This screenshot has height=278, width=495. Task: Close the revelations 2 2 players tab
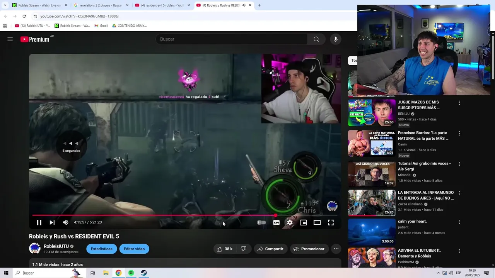click(x=127, y=5)
